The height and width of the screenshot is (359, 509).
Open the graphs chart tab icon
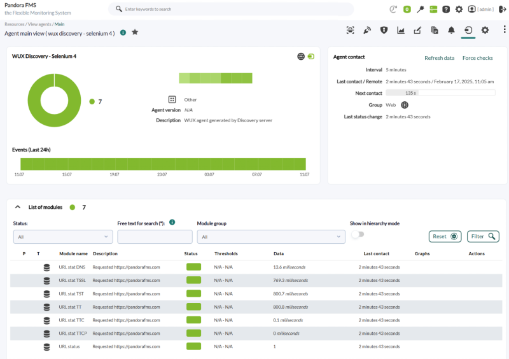[x=401, y=30]
